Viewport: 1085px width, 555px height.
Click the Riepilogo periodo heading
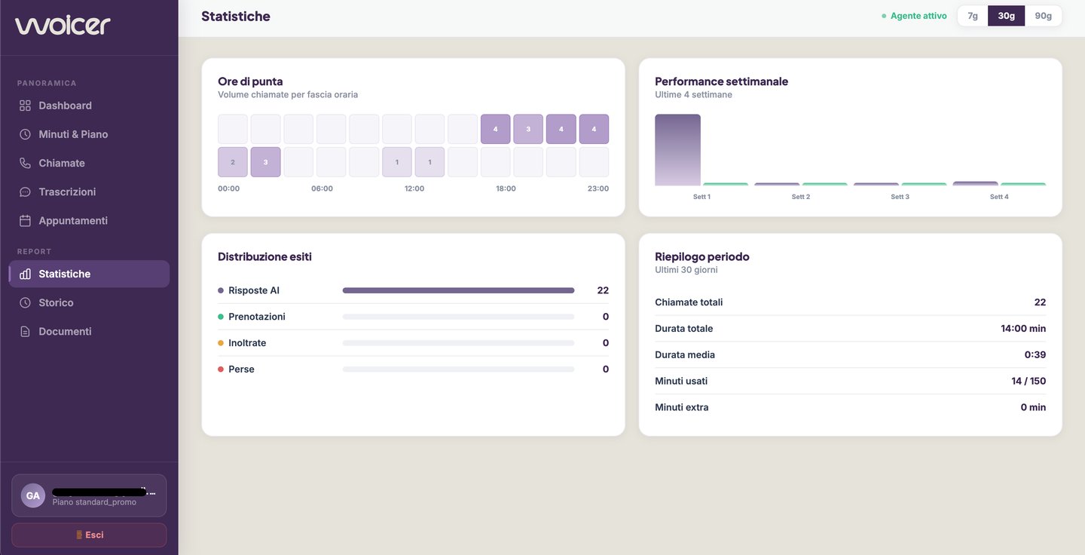(702, 256)
